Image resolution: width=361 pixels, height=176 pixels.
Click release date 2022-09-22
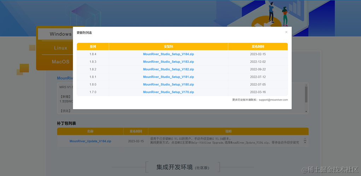[x=258, y=69]
